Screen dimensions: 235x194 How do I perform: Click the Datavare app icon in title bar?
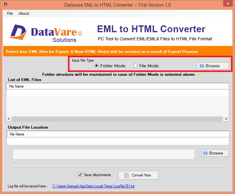pos(6,4)
